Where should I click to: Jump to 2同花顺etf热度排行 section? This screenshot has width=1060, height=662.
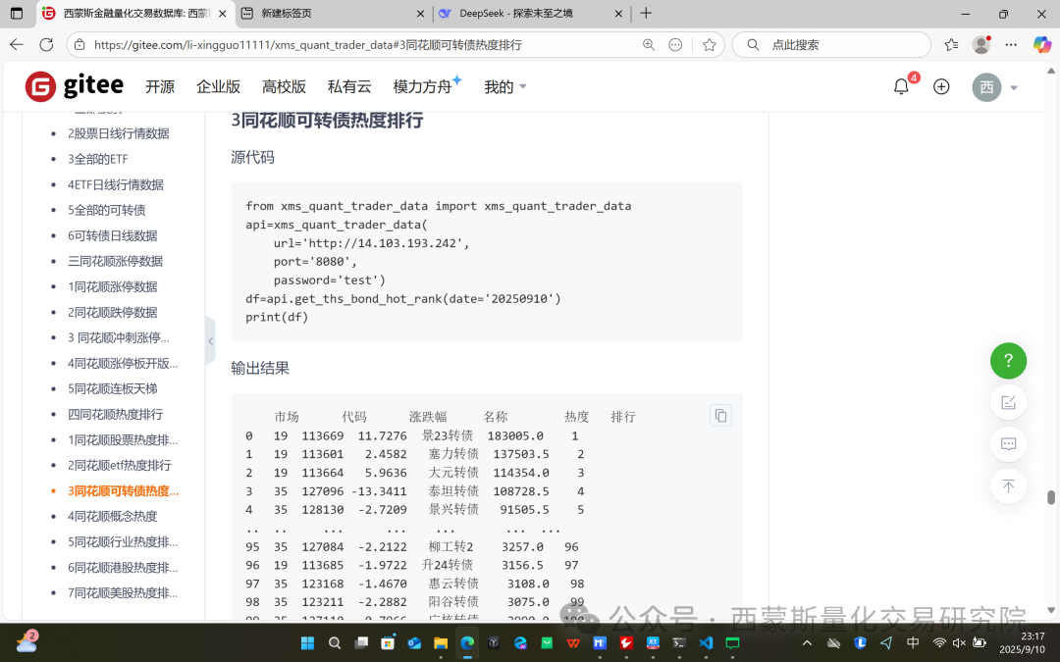point(119,466)
